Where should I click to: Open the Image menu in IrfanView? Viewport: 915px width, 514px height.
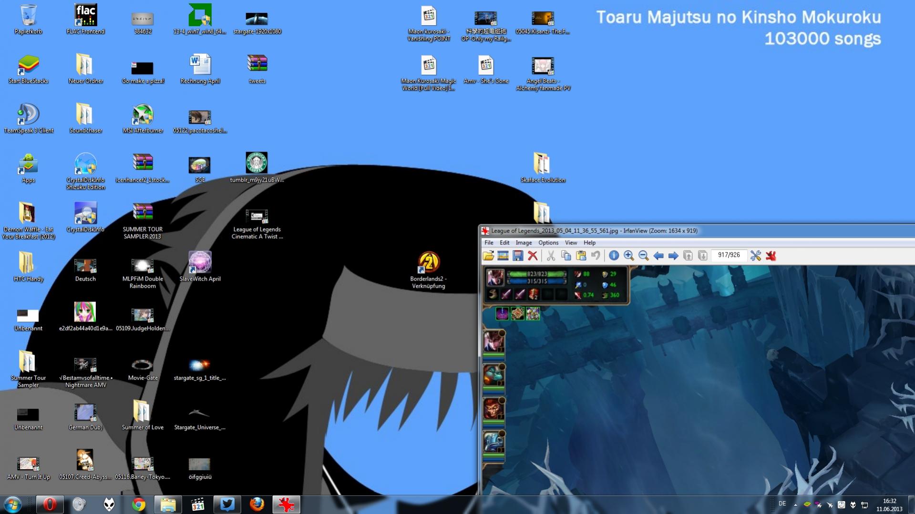pos(524,242)
